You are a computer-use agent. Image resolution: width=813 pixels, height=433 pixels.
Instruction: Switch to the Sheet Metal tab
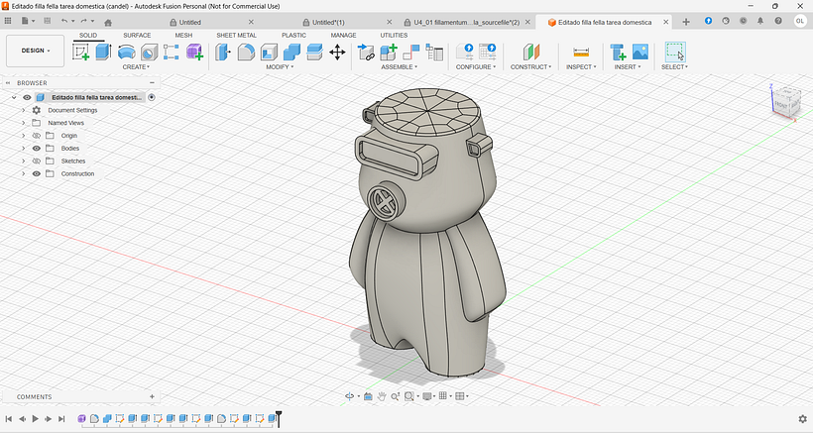coord(236,35)
